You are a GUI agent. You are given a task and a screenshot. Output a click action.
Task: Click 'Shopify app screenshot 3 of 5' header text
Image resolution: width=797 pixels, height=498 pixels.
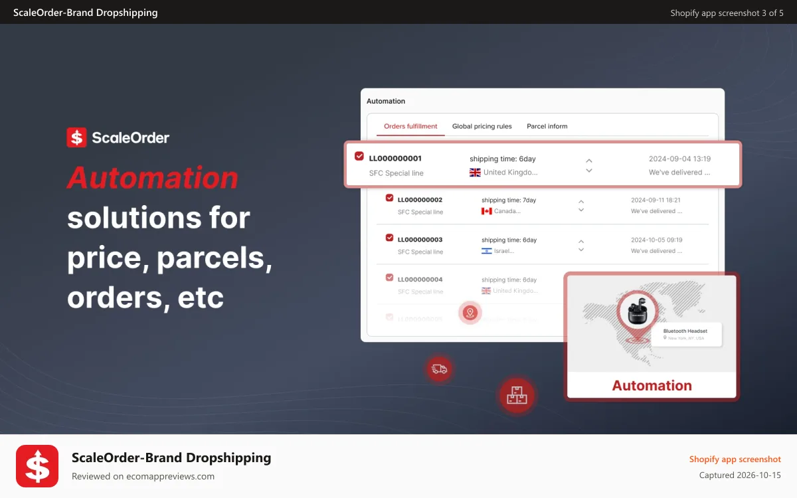727,13
